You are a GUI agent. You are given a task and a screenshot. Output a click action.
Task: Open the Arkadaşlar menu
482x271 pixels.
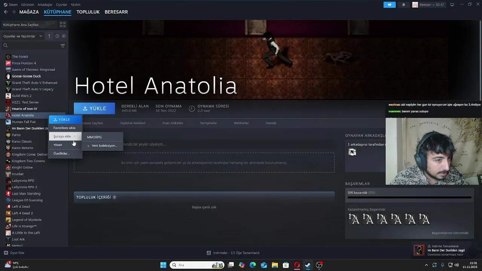pyautogui.click(x=45, y=5)
